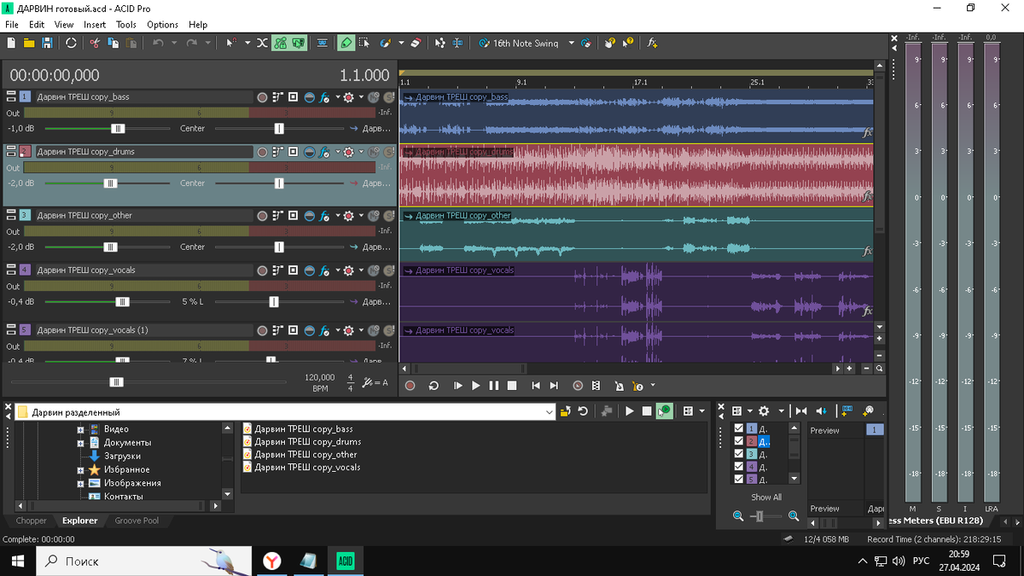1024x576 pixels.
Task: Click the pan slider of copy_drums track
Action: 279,183
